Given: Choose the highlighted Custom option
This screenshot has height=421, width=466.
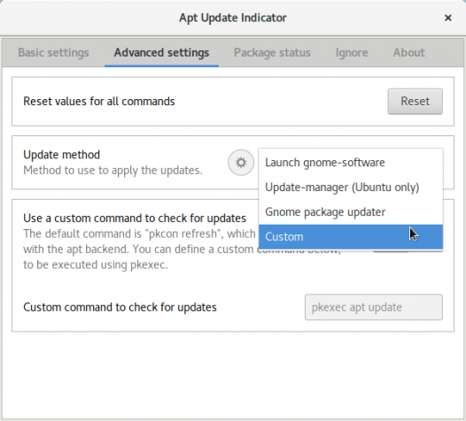Looking at the screenshot, I should point(351,237).
